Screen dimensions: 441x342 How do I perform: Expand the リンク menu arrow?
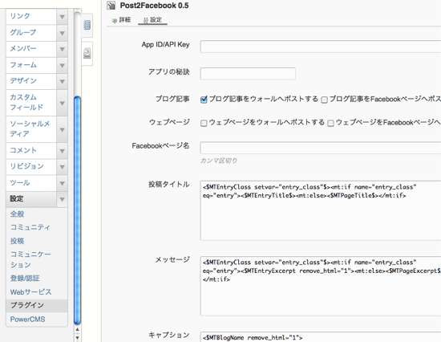pyautogui.click(x=63, y=17)
